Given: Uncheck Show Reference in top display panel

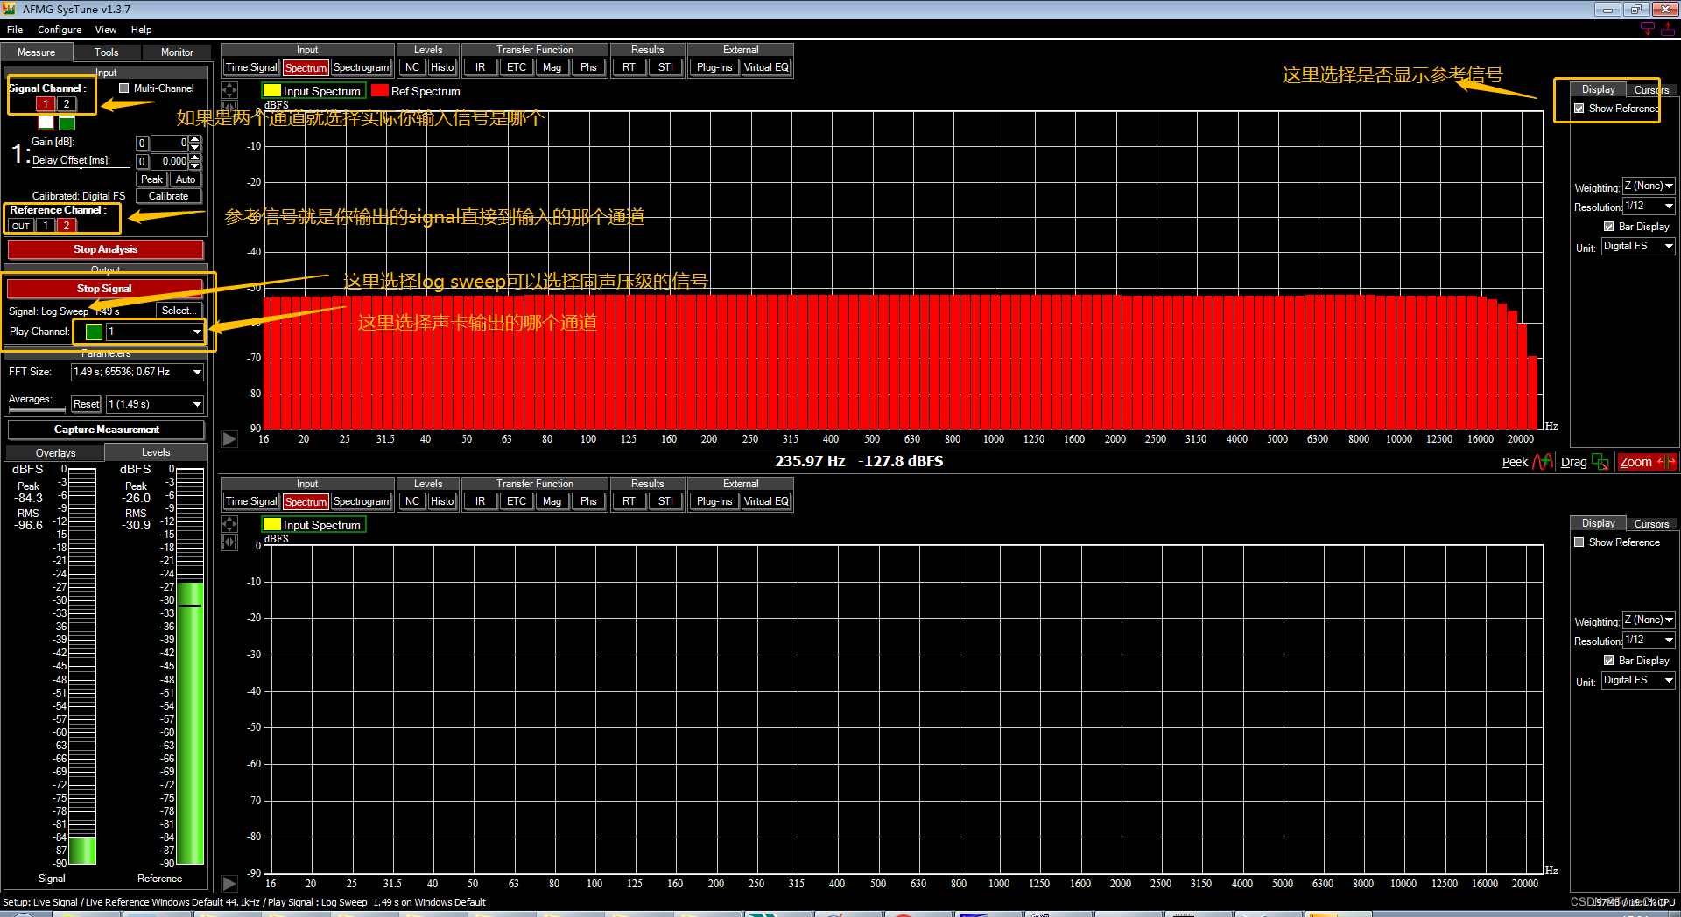Looking at the screenshot, I should tap(1579, 108).
